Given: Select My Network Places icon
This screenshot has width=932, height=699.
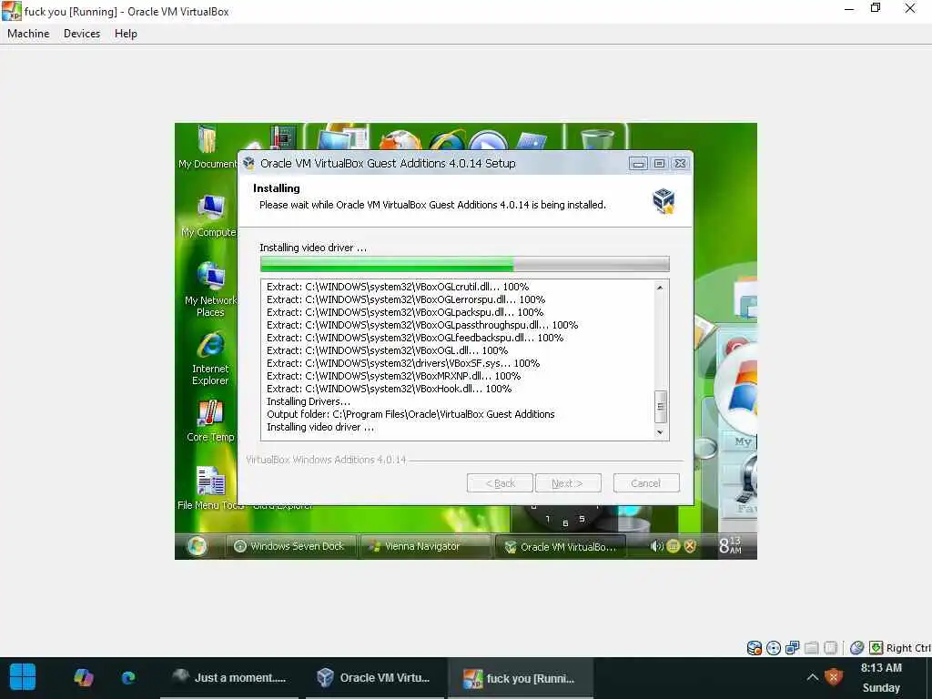Looking at the screenshot, I should pyautogui.click(x=210, y=289).
